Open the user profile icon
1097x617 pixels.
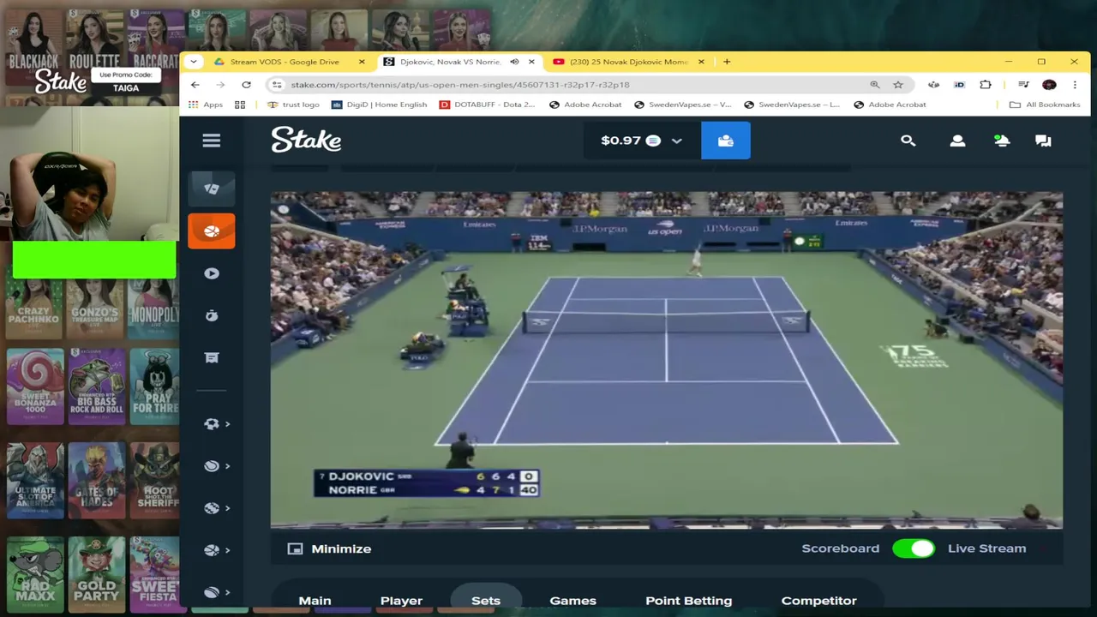point(957,141)
